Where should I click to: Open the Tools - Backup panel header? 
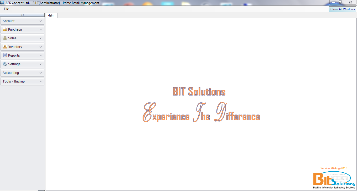22,81
